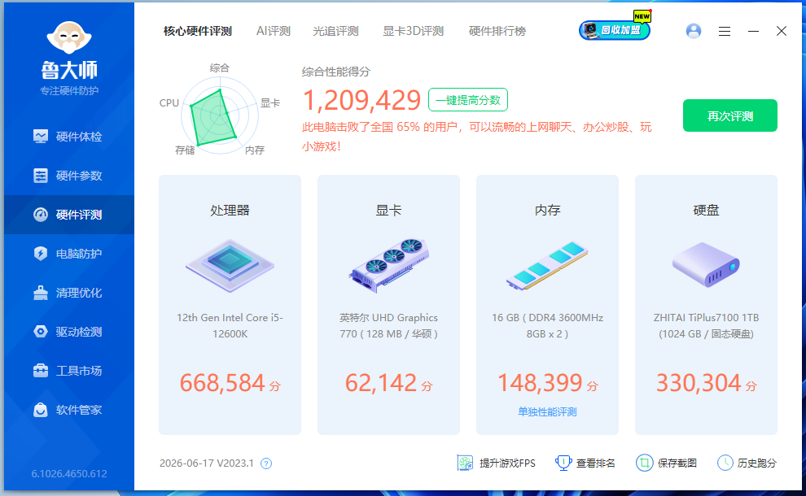Click the ZHITAI TiPlus7100 1TB text

click(x=707, y=325)
